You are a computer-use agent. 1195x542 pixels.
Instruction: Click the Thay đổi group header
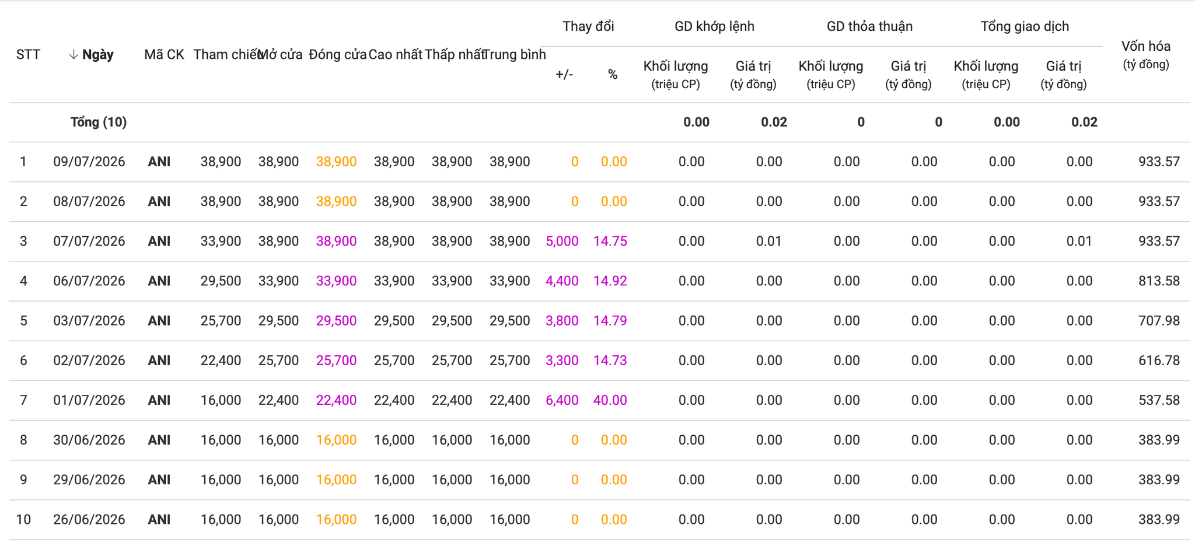(x=588, y=26)
